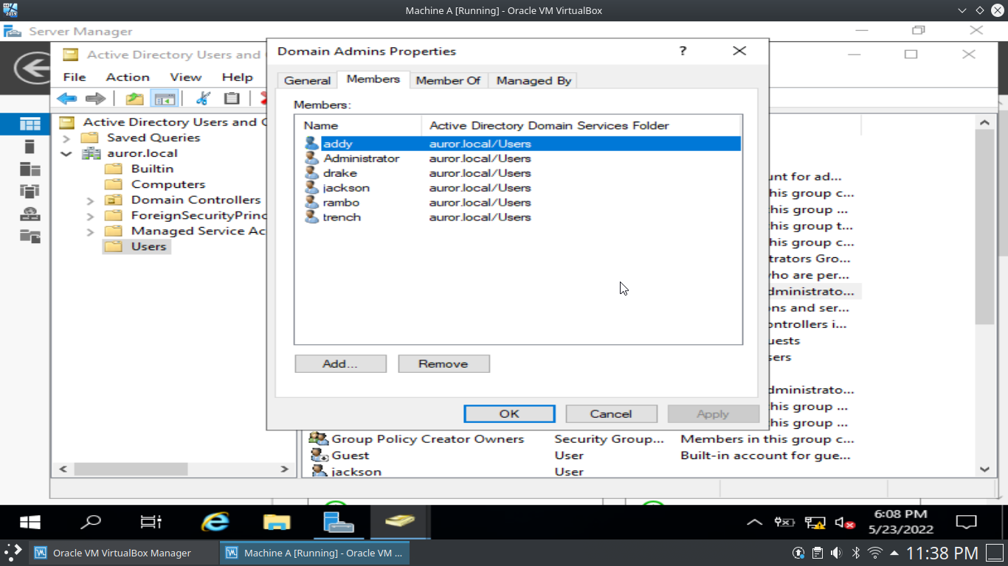
Task: Click the Paste clipboard toolbar icon
Action: point(232,99)
